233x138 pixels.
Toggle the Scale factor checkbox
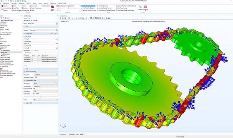click(x=33, y=94)
